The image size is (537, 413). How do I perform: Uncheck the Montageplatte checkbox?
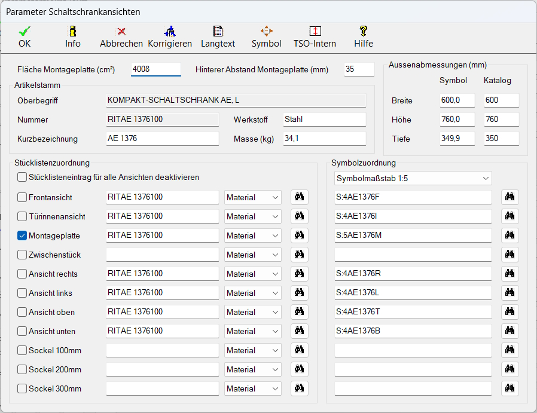coord(22,235)
